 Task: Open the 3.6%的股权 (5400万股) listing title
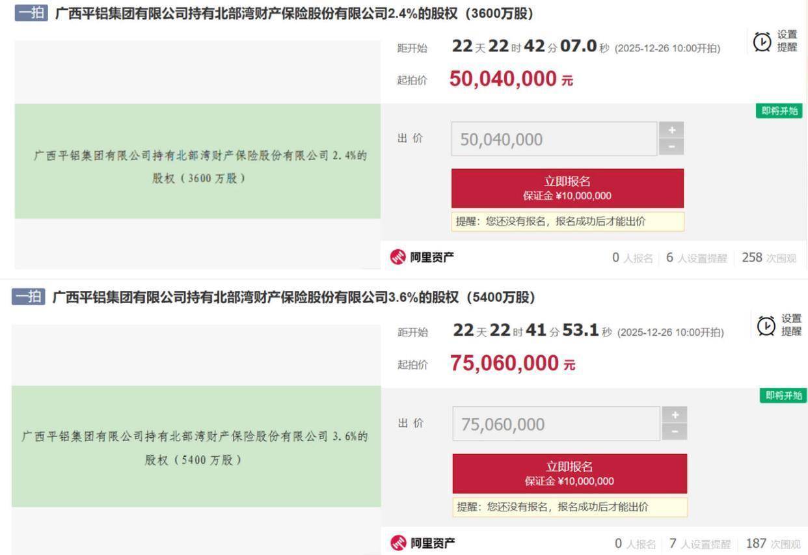pos(293,297)
